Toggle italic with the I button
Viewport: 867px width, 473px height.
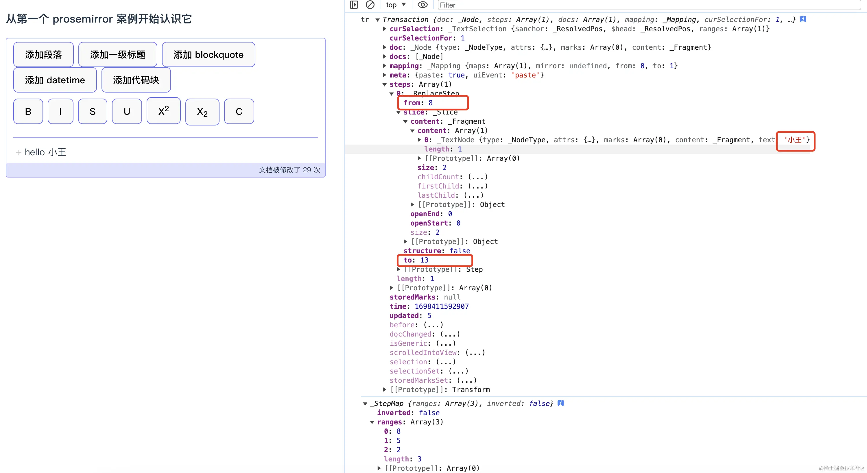[60, 111]
